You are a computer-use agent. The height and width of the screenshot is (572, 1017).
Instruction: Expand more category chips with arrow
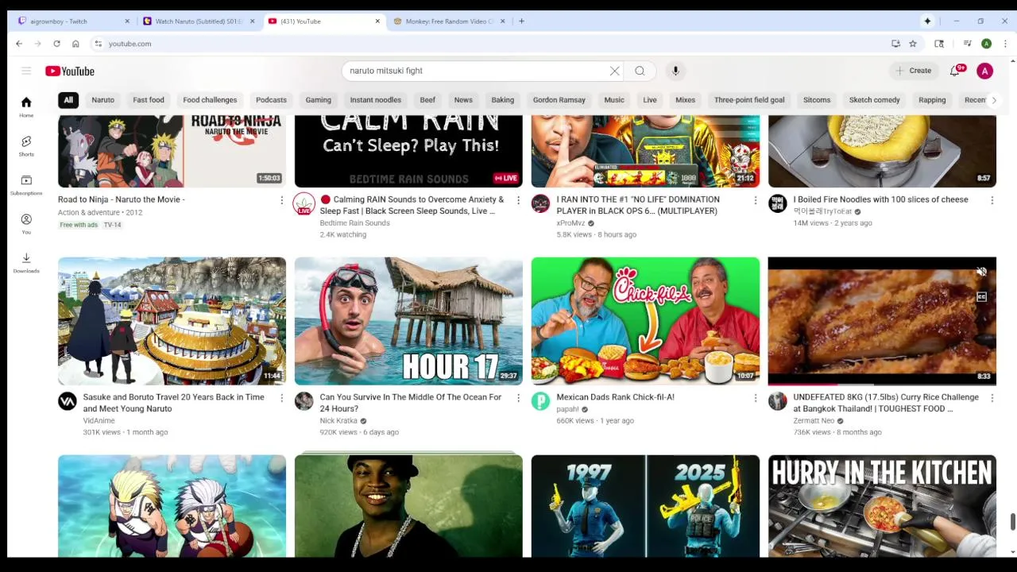[x=993, y=100]
